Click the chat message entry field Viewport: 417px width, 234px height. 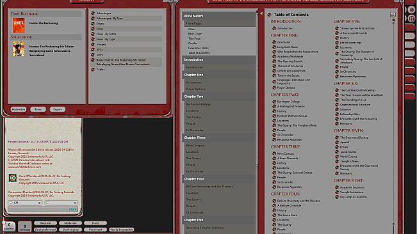point(42,210)
